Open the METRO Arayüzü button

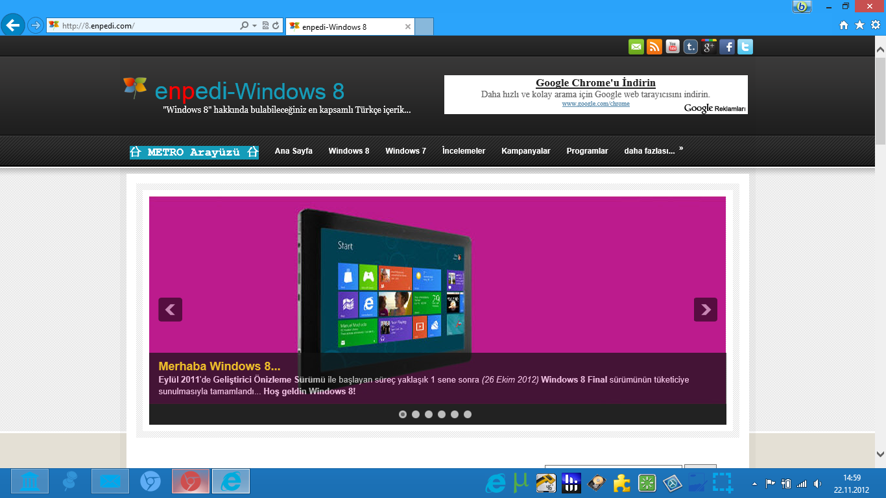[x=194, y=152]
